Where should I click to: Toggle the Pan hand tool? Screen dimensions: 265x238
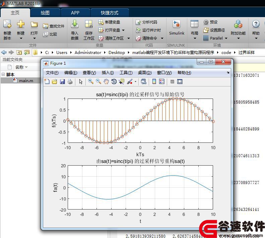[x=106, y=81]
